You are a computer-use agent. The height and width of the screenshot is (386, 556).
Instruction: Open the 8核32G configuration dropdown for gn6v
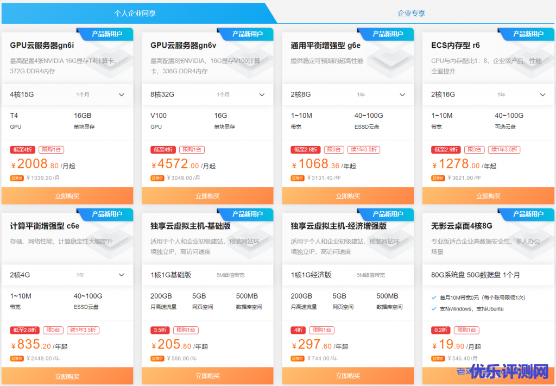pyautogui.click(x=207, y=94)
